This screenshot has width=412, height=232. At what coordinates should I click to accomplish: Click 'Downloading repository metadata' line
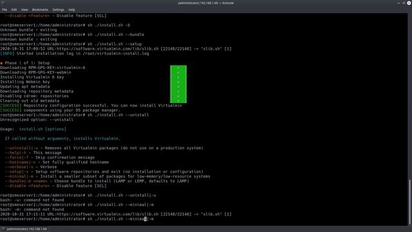pos(37,92)
